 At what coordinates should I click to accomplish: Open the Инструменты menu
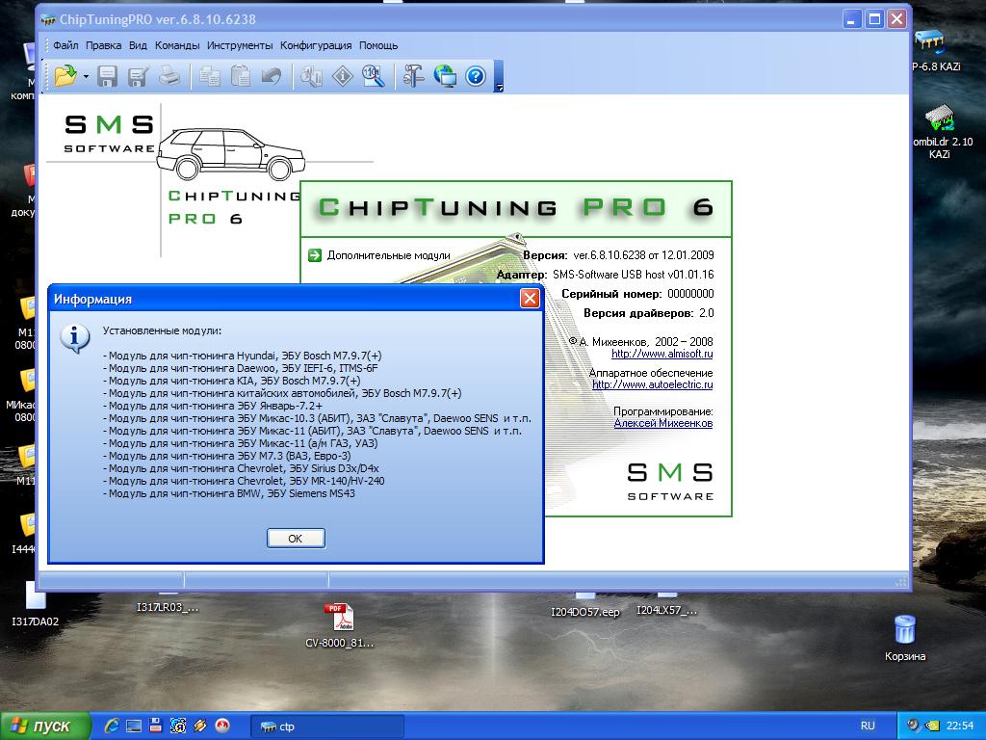coord(240,45)
